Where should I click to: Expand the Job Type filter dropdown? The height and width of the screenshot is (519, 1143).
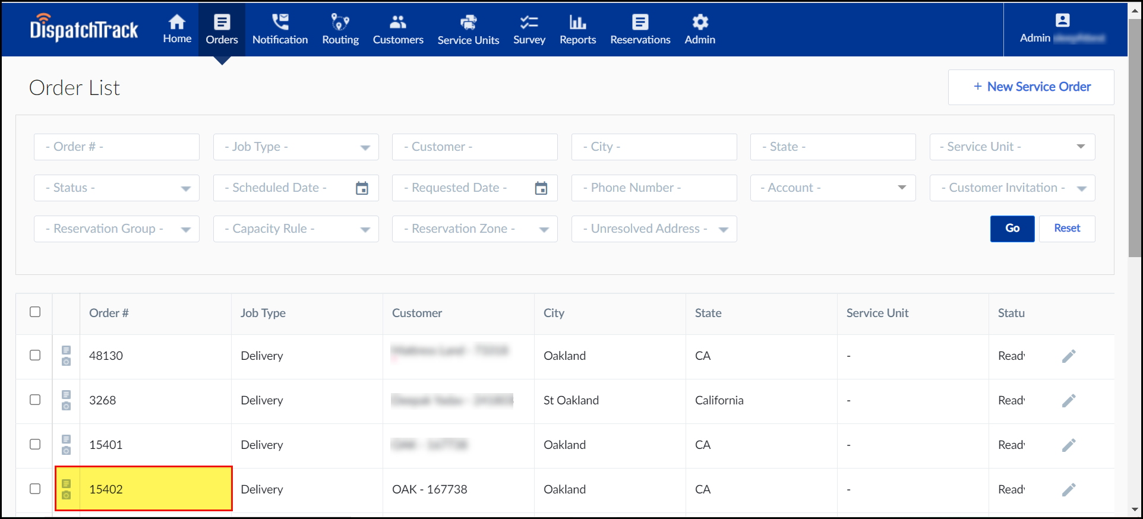(x=296, y=147)
